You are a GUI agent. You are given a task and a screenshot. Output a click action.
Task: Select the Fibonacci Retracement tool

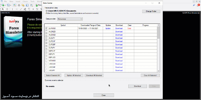(x=29, y=9)
